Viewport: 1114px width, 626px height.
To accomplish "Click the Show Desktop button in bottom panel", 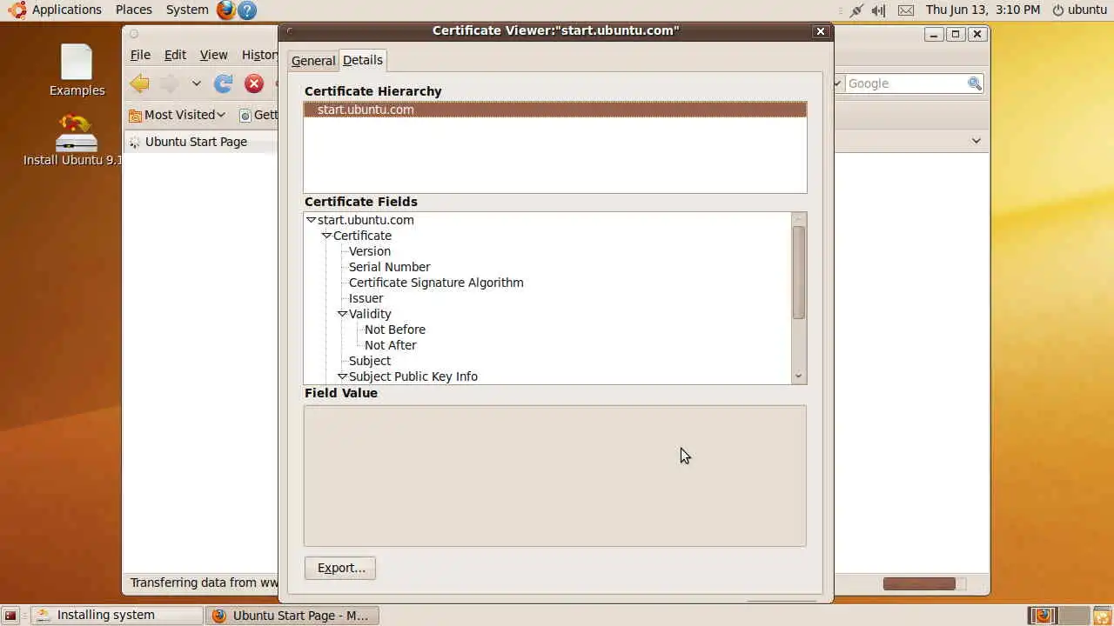I will tap(10, 616).
